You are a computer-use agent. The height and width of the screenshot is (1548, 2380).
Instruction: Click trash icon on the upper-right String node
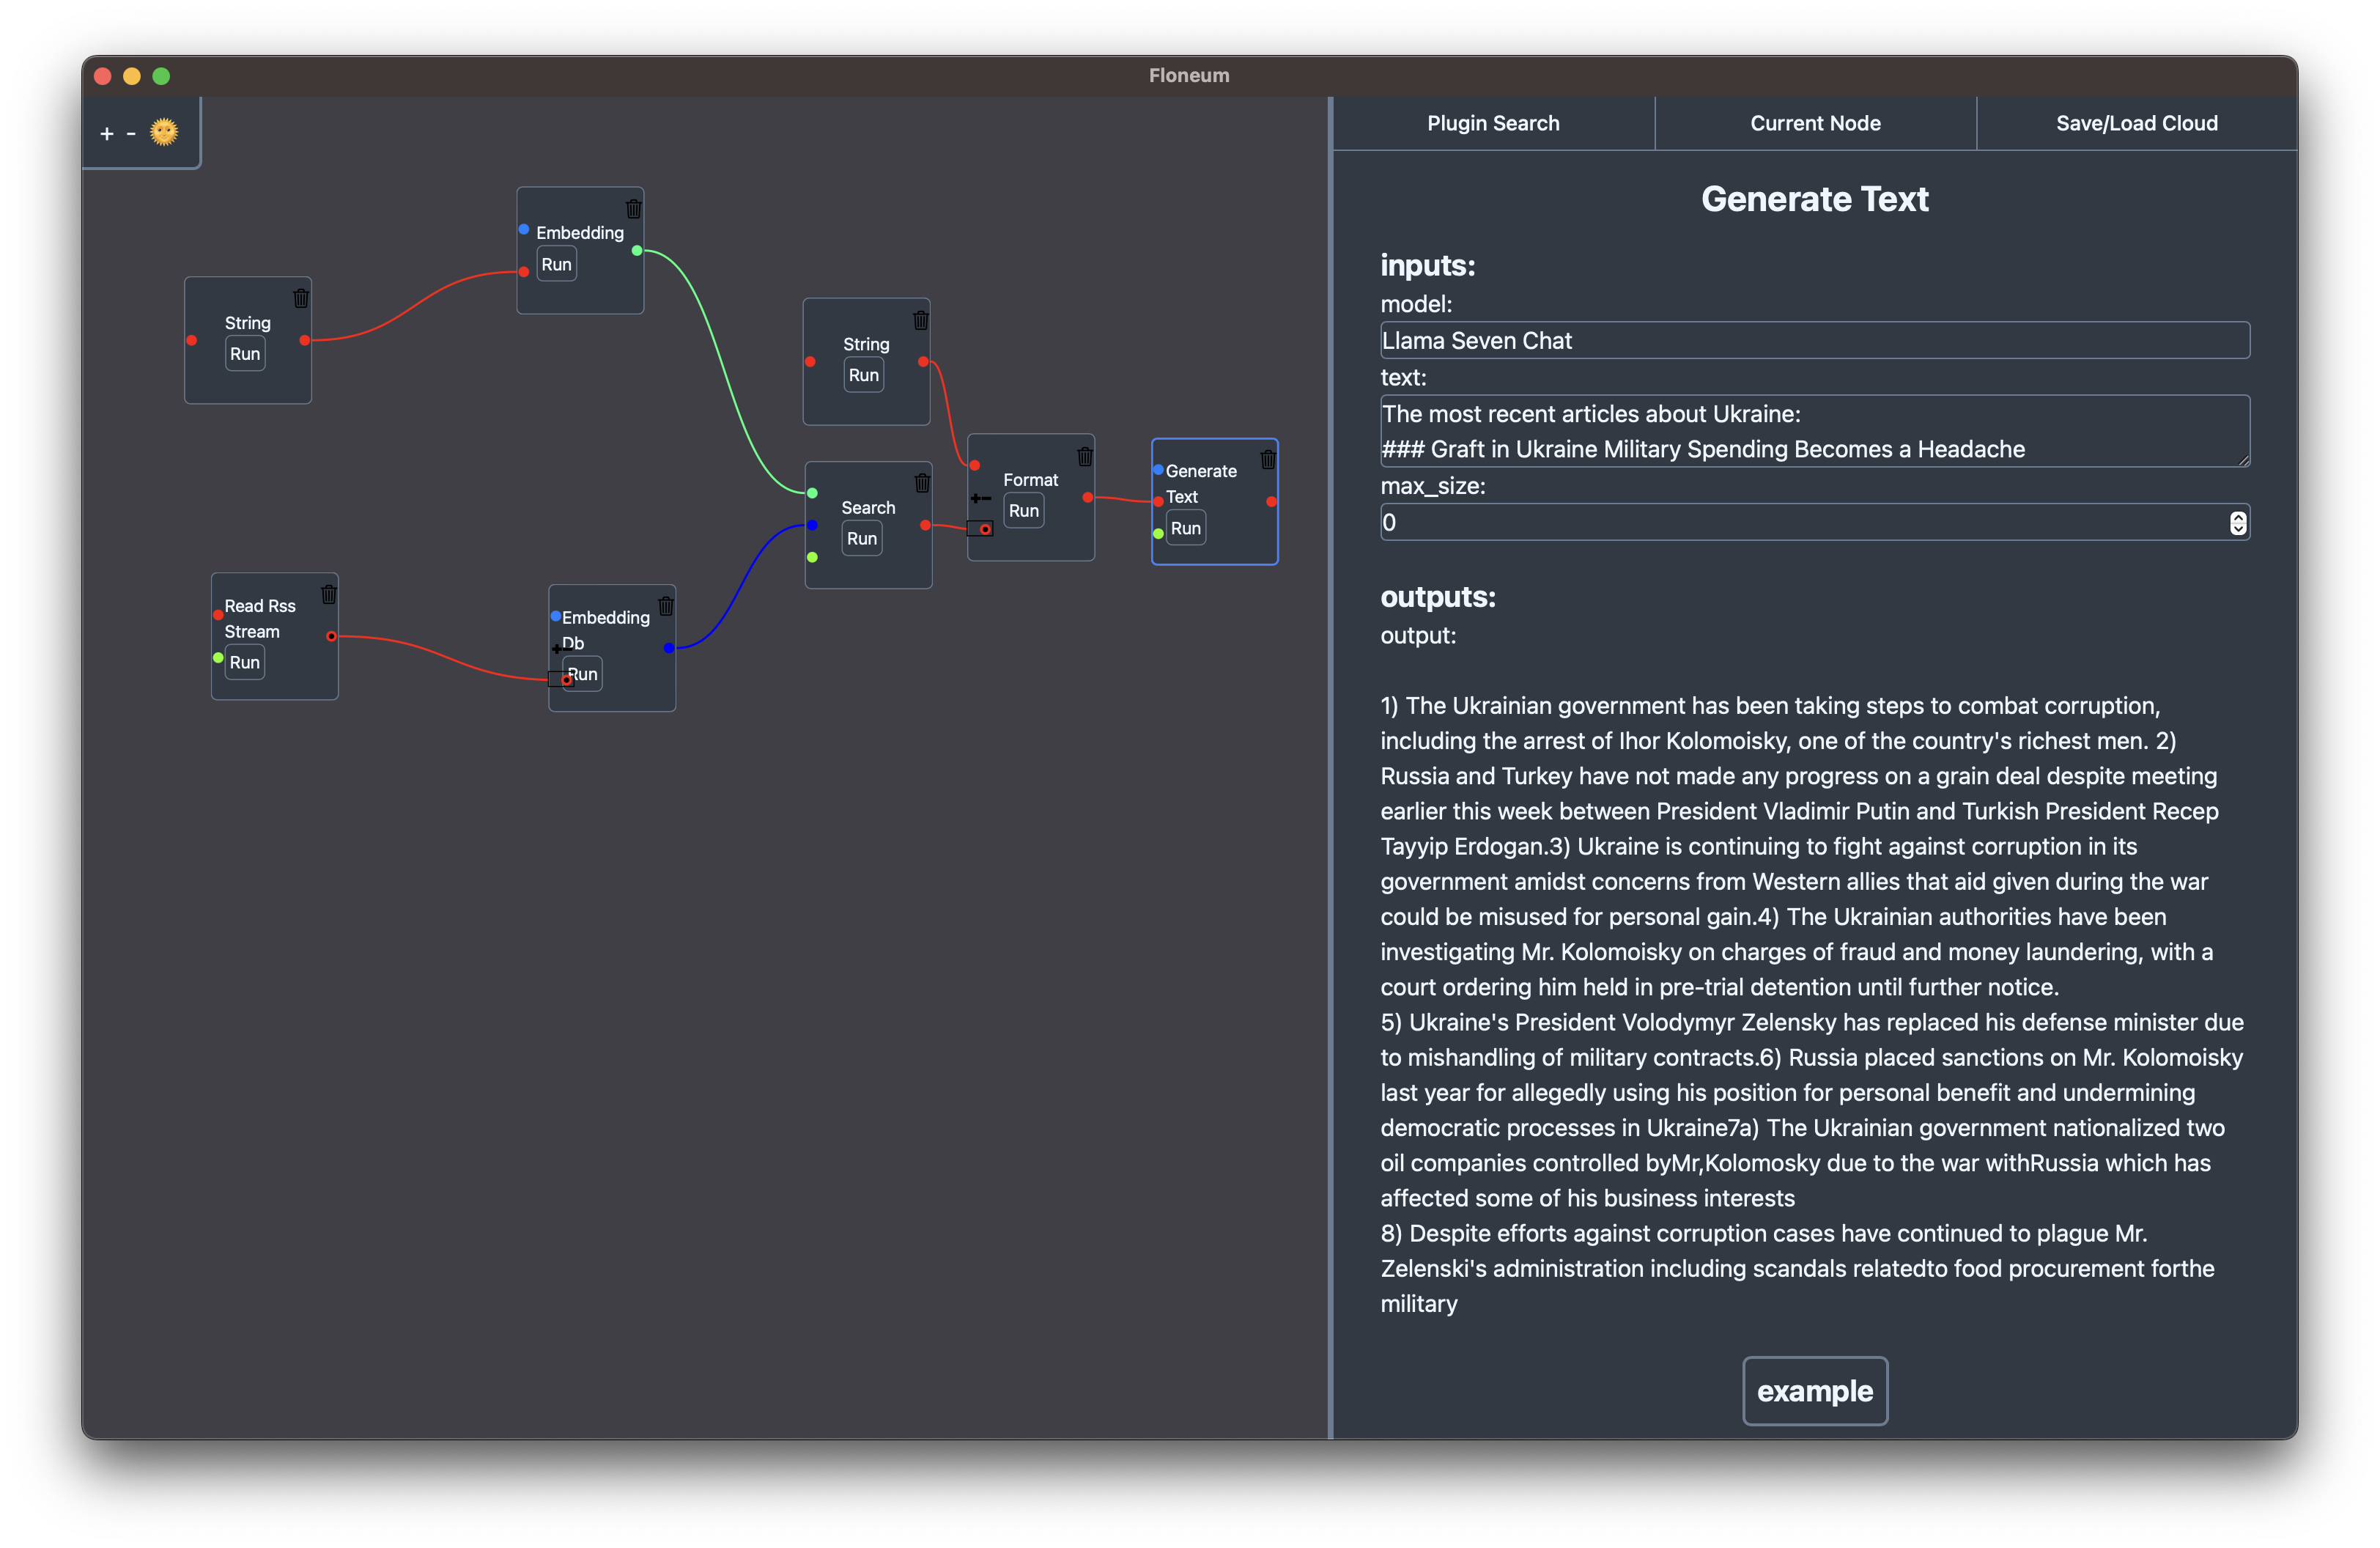(921, 320)
